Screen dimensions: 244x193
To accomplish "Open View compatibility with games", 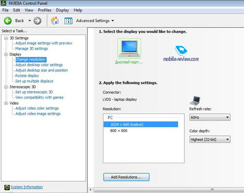I will pyautogui.click(x=40, y=97).
